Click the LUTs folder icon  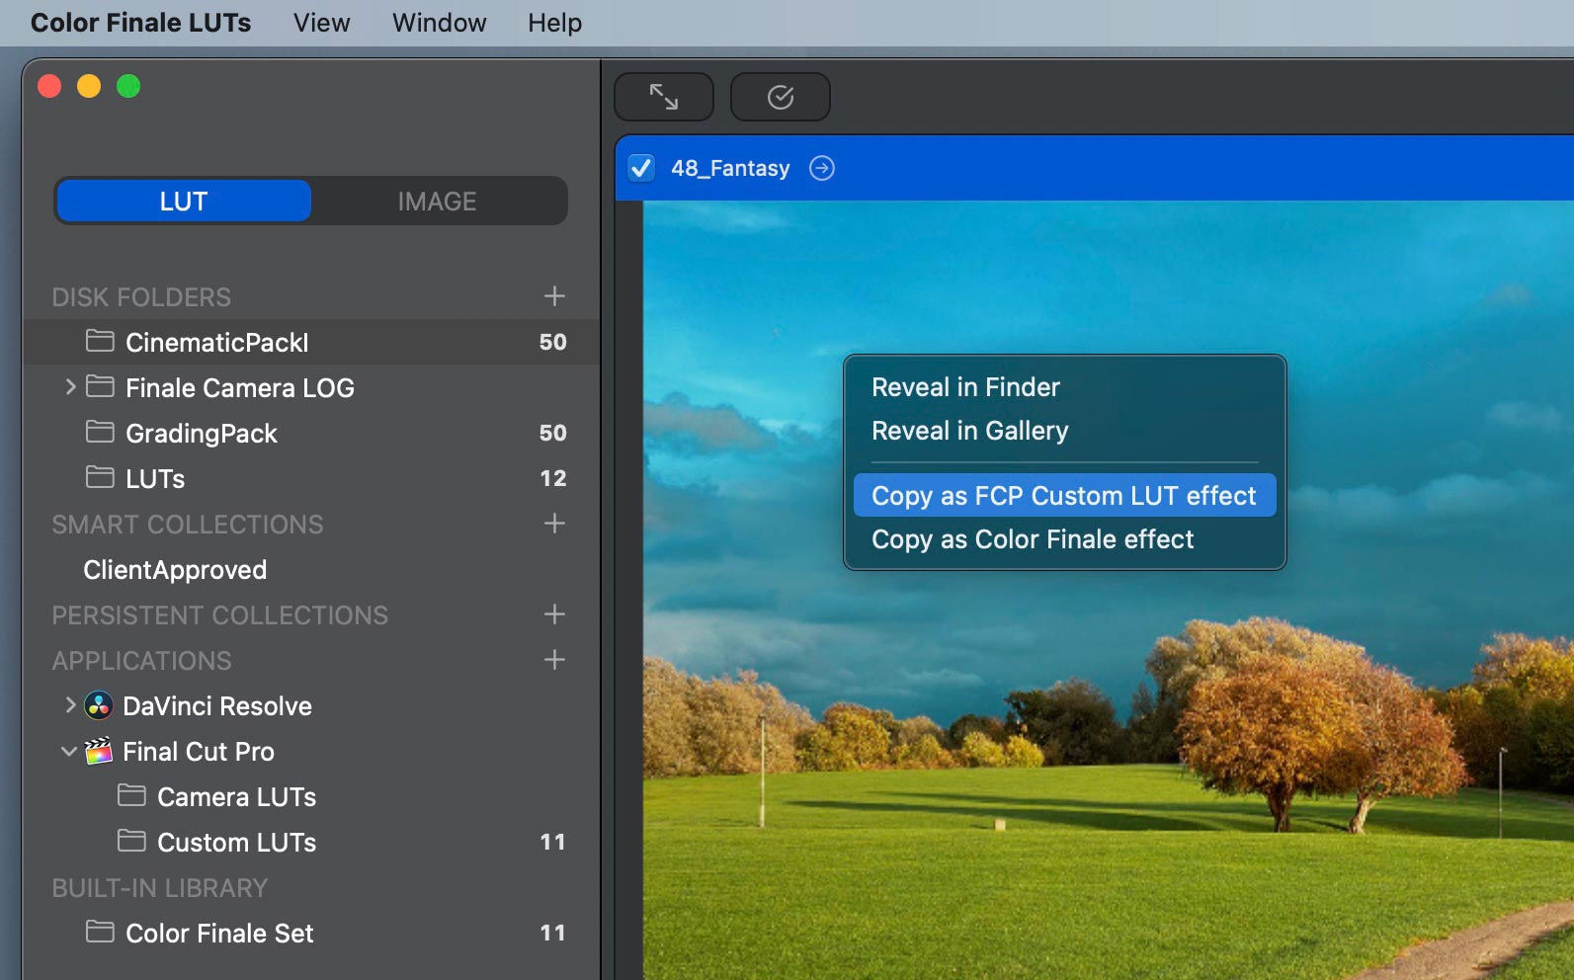click(100, 477)
